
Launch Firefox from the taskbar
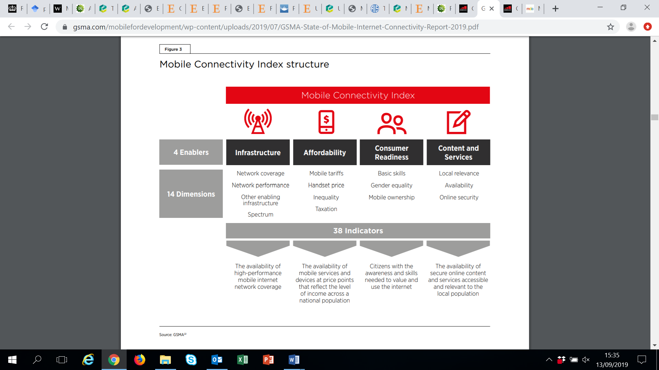pyautogui.click(x=140, y=360)
